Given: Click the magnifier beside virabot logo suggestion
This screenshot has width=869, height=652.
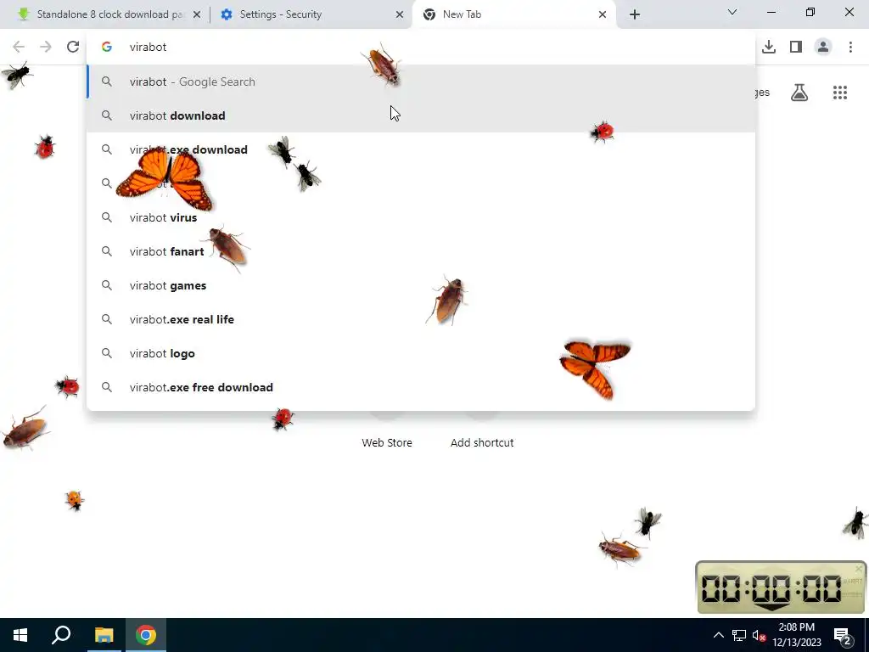Looking at the screenshot, I should tap(107, 353).
